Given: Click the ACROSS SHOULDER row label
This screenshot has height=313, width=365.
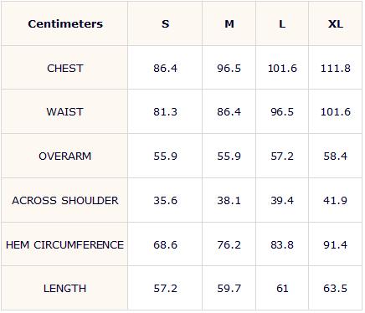Looking at the screenshot, I should (x=64, y=200).
